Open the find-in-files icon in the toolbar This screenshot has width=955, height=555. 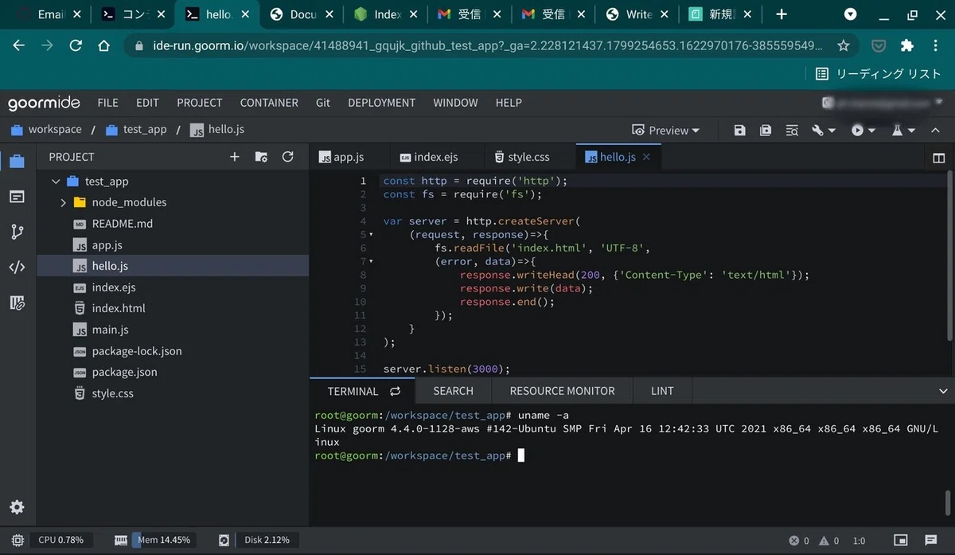point(792,131)
